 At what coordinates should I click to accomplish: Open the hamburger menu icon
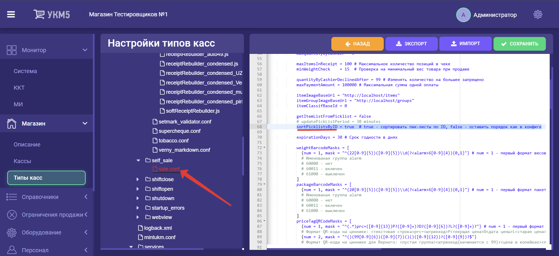click(11, 14)
